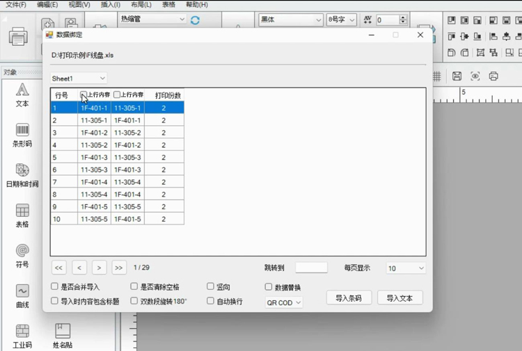
Task: Select row 5 cell 1F-401-3
Action: pyautogui.click(x=94, y=157)
